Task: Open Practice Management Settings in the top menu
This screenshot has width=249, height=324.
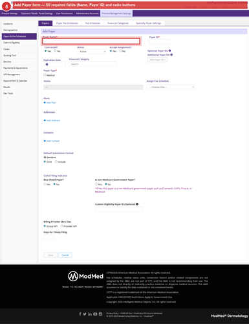Action: (x=116, y=14)
